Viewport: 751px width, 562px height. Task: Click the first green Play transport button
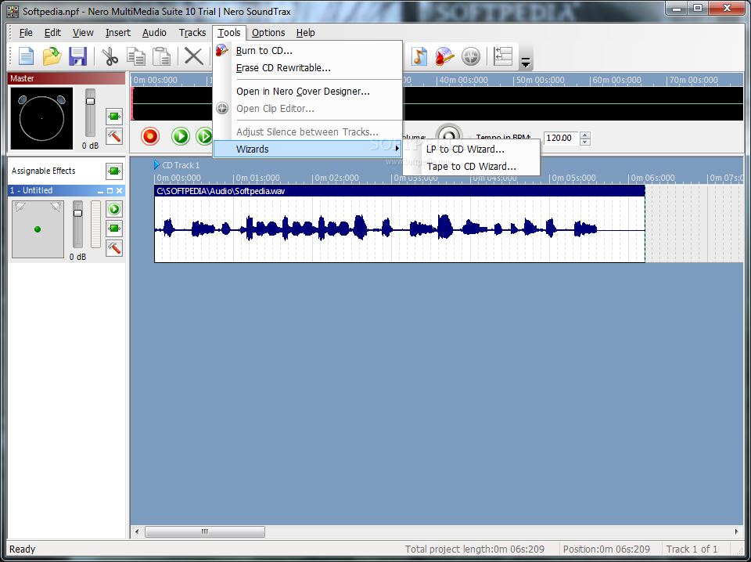click(181, 136)
